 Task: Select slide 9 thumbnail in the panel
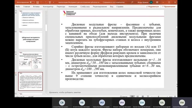[x=31, y=19]
